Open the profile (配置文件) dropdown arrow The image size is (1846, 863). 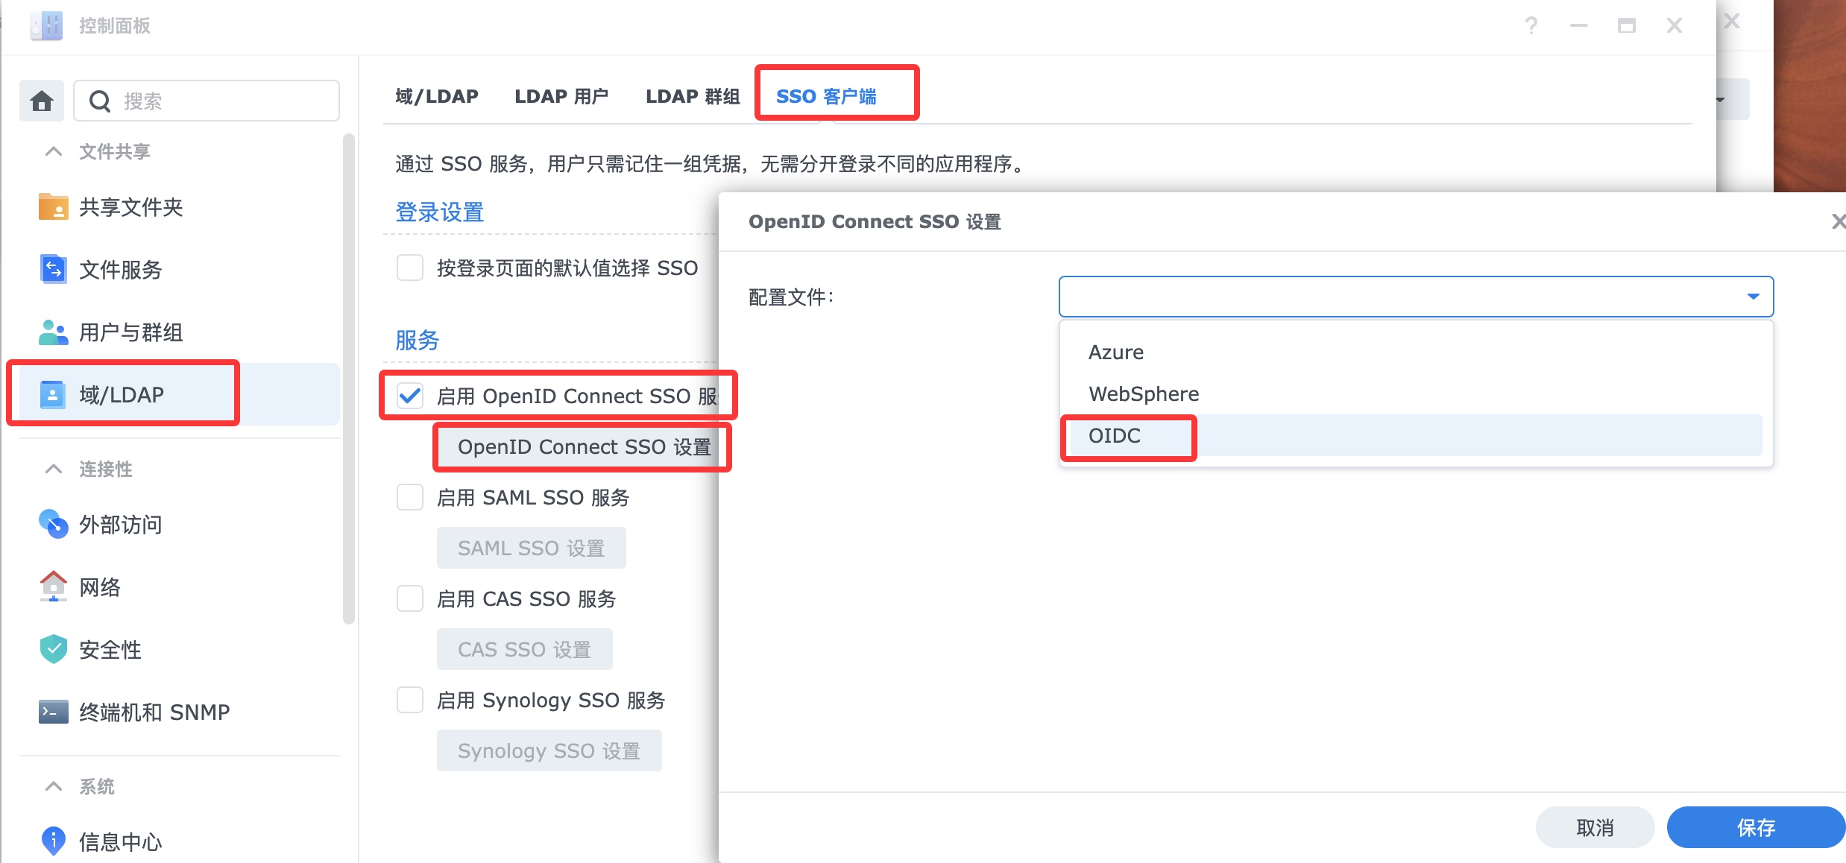(x=1754, y=297)
